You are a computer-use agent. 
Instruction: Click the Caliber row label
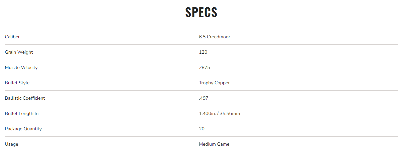tap(12, 37)
